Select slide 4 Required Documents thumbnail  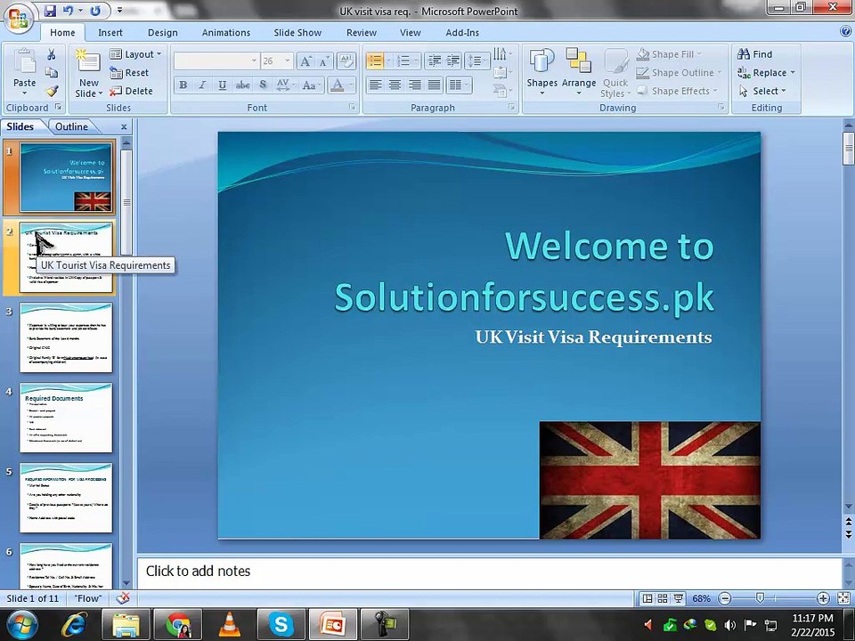point(66,418)
